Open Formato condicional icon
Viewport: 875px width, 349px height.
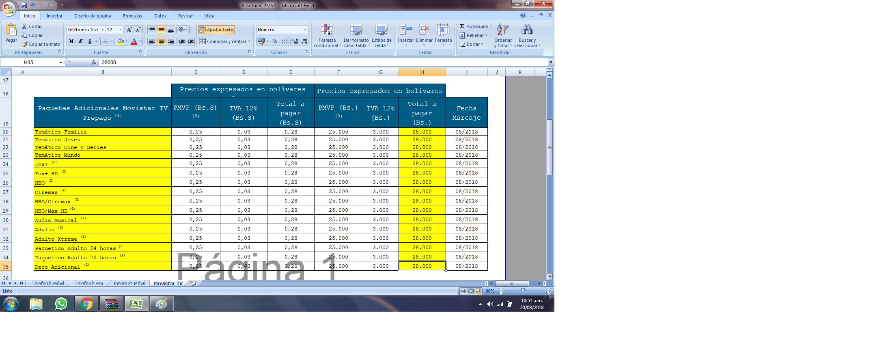pyautogui.click(x=327, y=30)
